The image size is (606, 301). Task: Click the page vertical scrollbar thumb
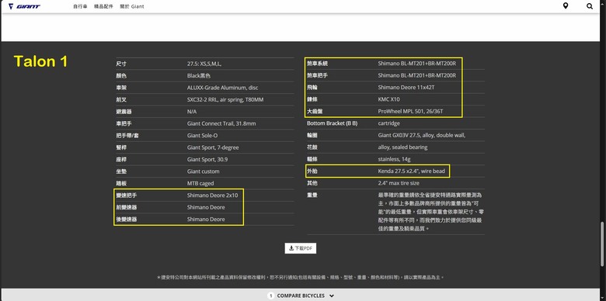point(603,244)
